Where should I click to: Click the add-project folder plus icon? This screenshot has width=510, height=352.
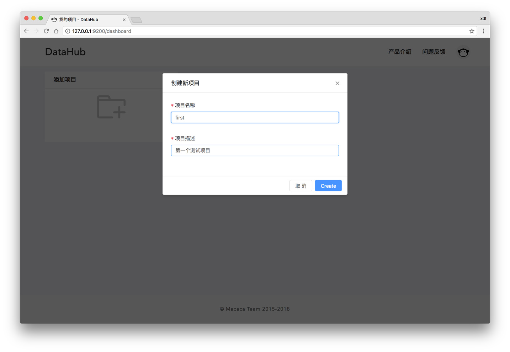111,107
